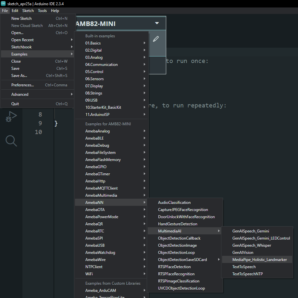Expand the 04.Communication examples submenu
This screenshot has width=298, height=298.
(x=111, y=65)
